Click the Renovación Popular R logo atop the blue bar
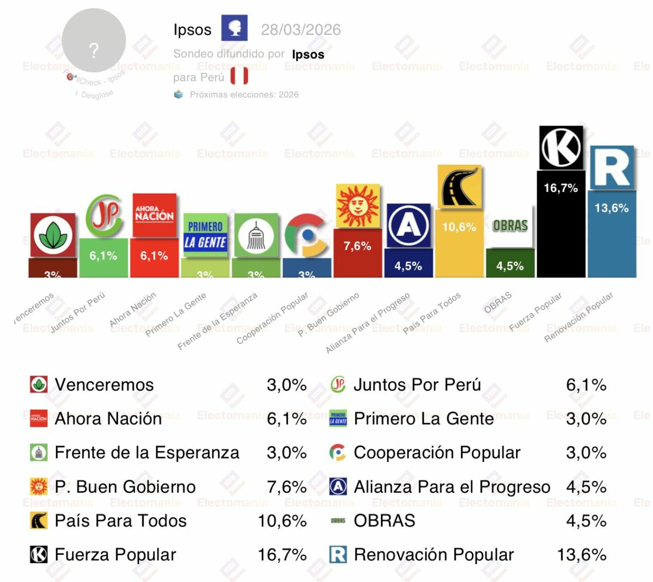653x582 pixels. (x=612, y=168)
